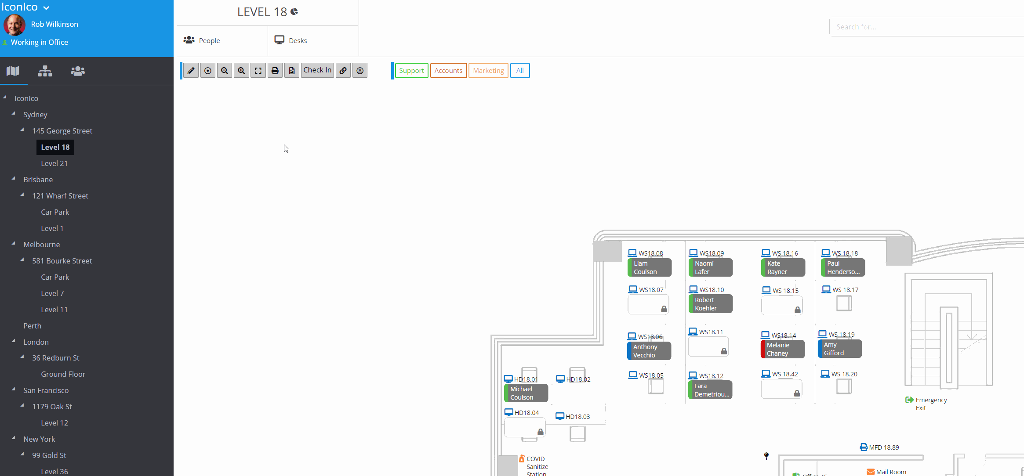1024x476 pixels.
Task: Select the pencil edit tool
Action: [191, 71]
